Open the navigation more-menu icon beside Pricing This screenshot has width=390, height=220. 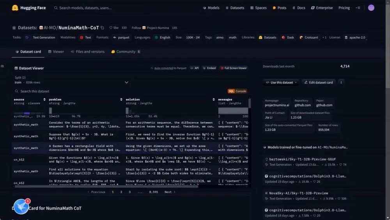tap(358, 8)
